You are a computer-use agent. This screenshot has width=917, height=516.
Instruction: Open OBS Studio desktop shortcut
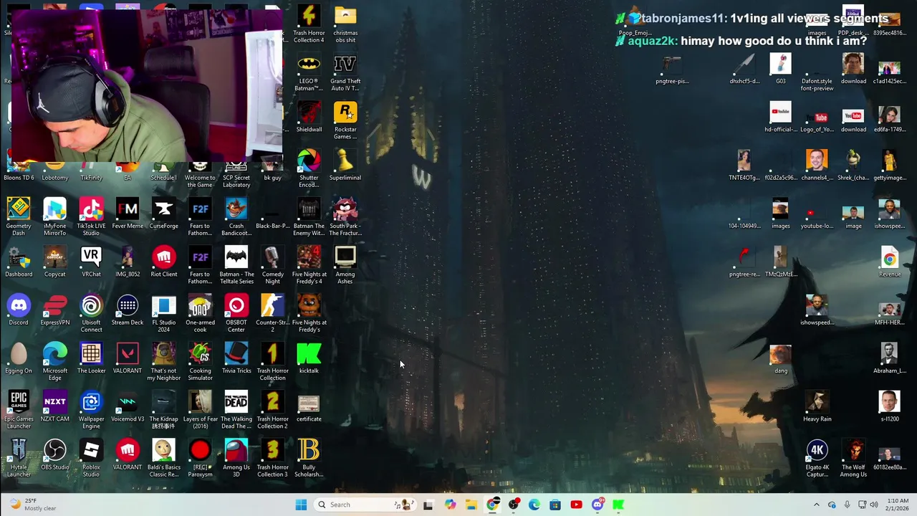point(55,454)
